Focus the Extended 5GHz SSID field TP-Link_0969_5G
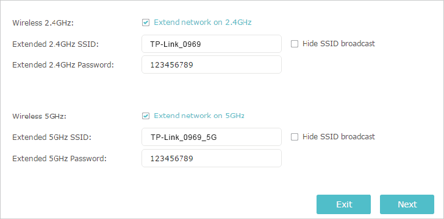The width and height of the screenshot is (444, 219). click(212, 137)
